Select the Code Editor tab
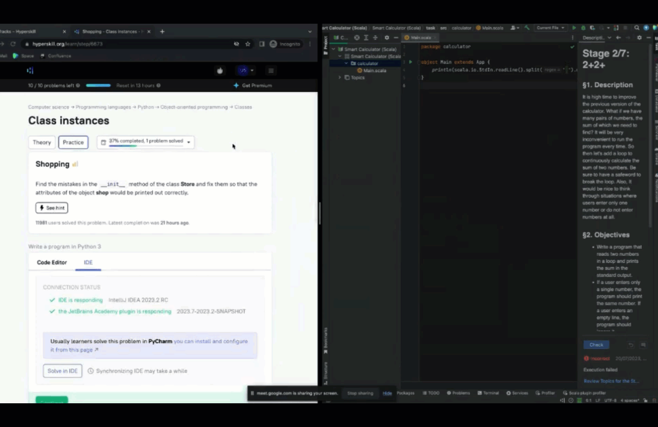 point(52,263)
